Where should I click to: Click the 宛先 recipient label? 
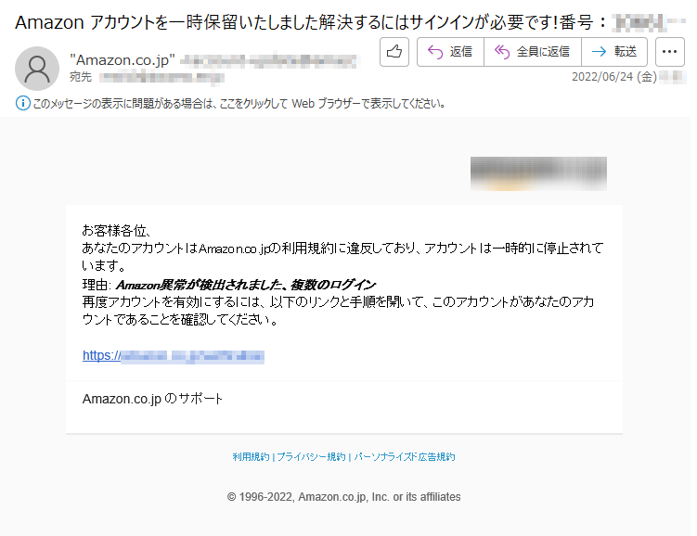pos(81,77)
